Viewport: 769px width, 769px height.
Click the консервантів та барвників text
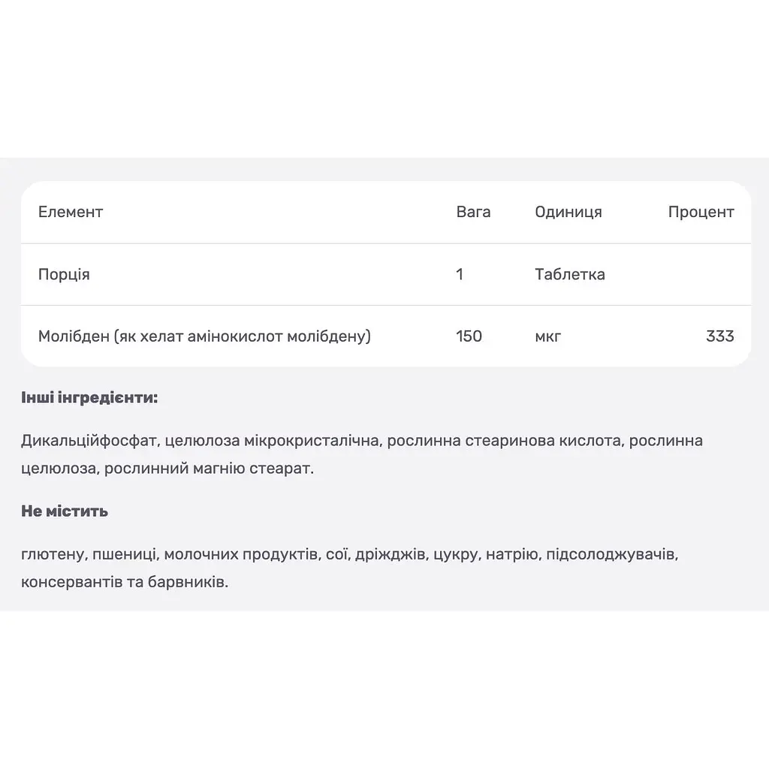[123, 582]
